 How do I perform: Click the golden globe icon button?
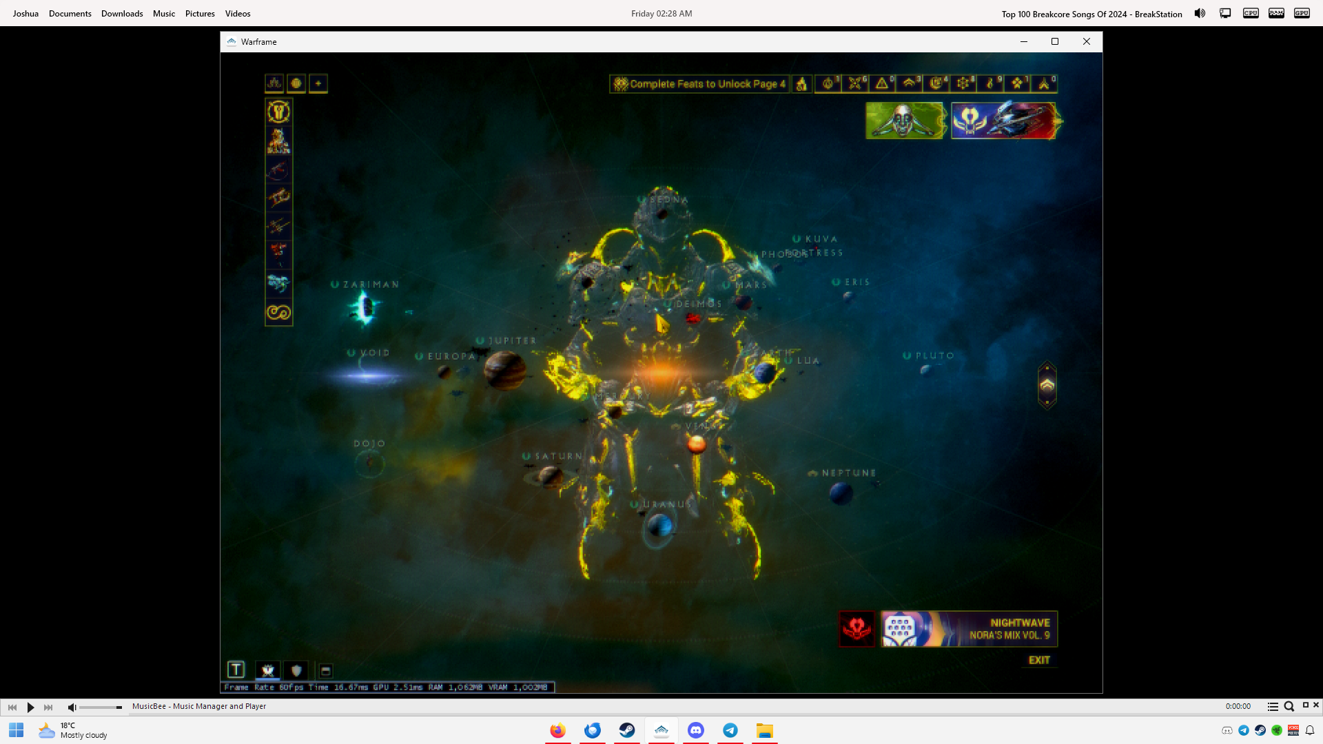[x=296, y=83]
